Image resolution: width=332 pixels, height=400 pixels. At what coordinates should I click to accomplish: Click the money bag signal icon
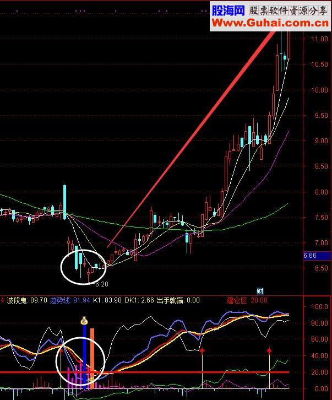coord(84,321)
